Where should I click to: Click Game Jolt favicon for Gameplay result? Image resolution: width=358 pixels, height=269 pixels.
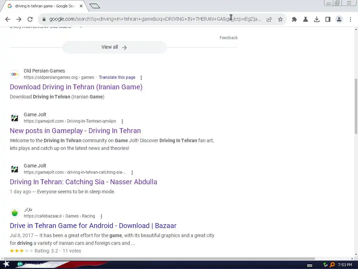(x=15, y=118)
